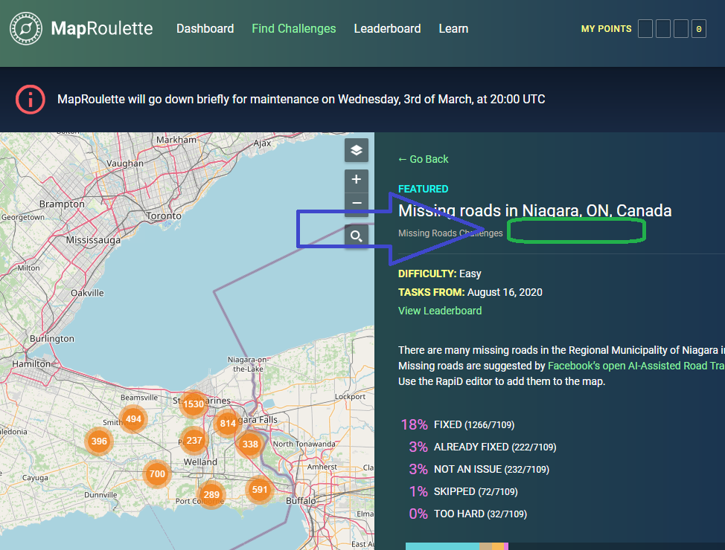Click the challenge title Missing roads in Niagara
The width and height of the screenshot is (725, 550).
click(x=535, y=210)
